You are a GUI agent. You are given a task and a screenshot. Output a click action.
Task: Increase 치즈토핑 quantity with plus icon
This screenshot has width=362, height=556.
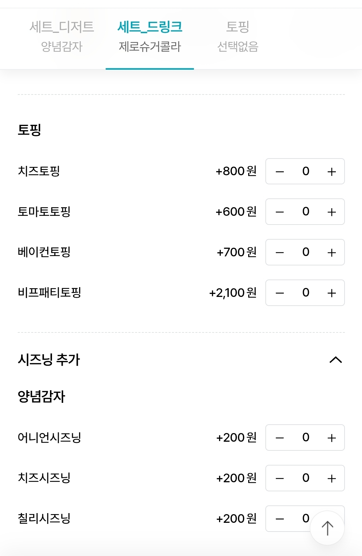pos(331,172)
